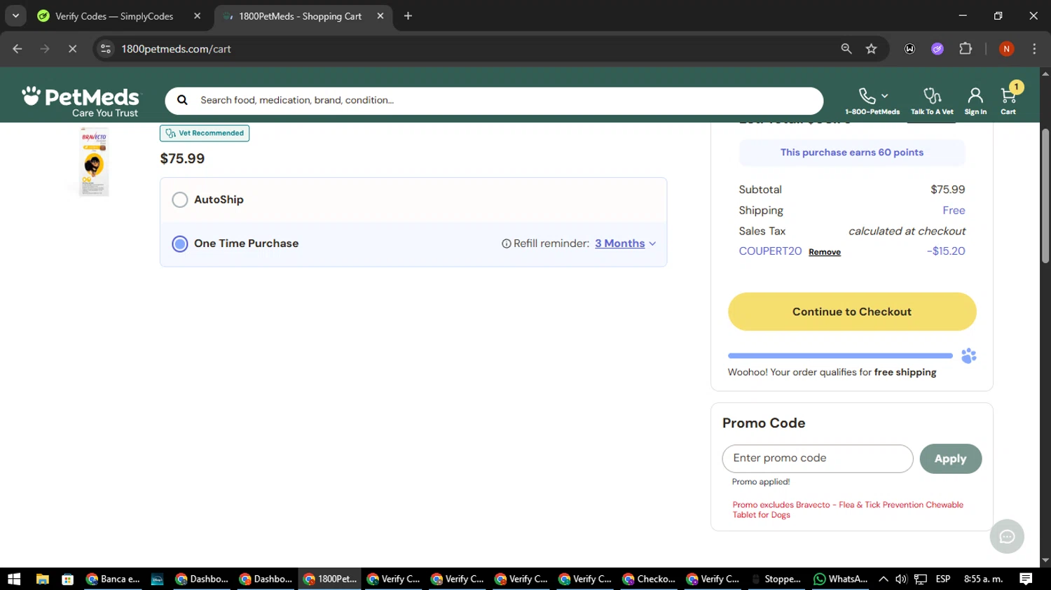The width and height of the screenshot is (1051, 590).
Task: Click the 'calculated at checkout' text
Action: click(907, 231)
